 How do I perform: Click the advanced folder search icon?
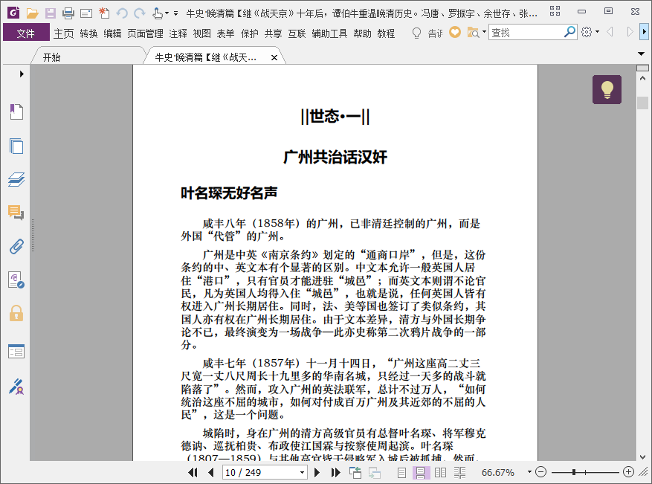473,33
